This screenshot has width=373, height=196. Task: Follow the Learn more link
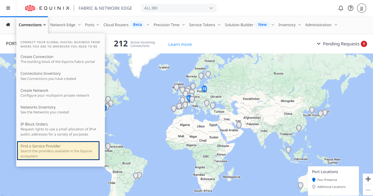180,44
